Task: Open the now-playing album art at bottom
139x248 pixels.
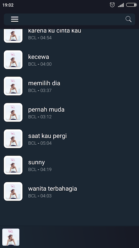Action: pyautogui.click(x=11, y=237)
